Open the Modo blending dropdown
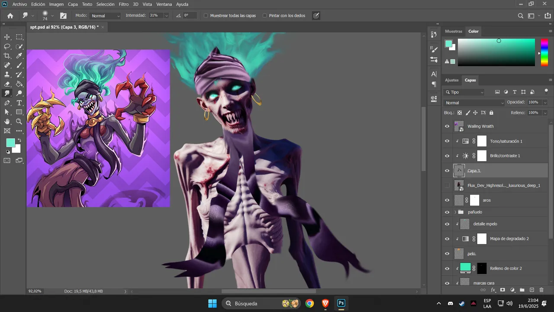Viewport: 554px width, 312px height. [105, 16]
